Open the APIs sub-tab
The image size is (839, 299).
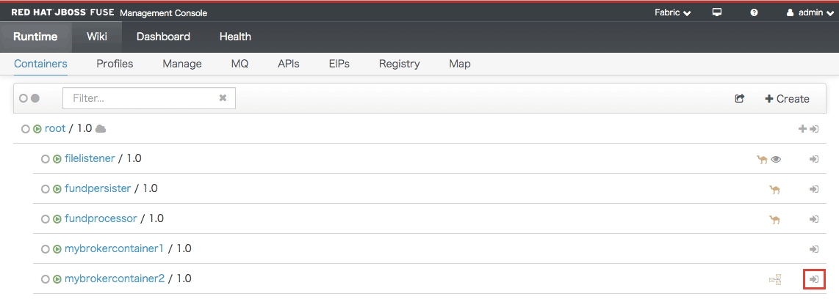coord(289,64)
